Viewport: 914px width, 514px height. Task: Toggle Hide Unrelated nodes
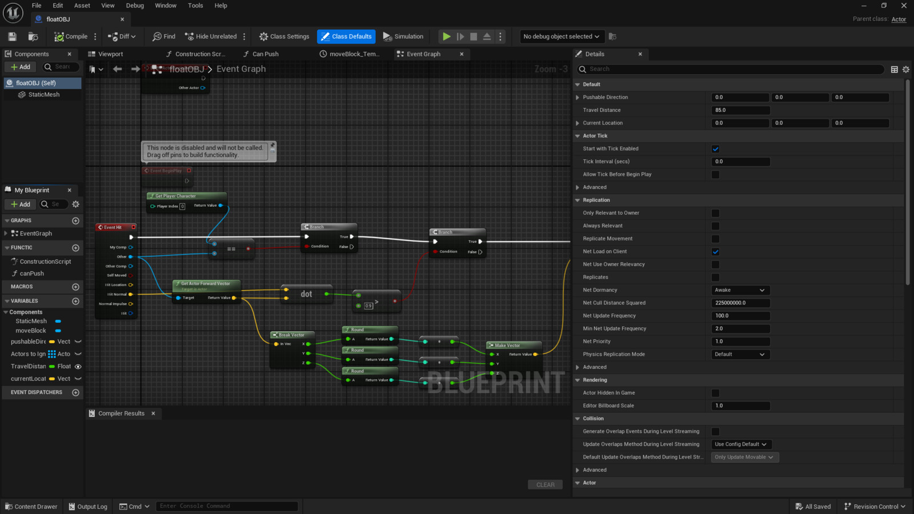[x=211, y=37]
